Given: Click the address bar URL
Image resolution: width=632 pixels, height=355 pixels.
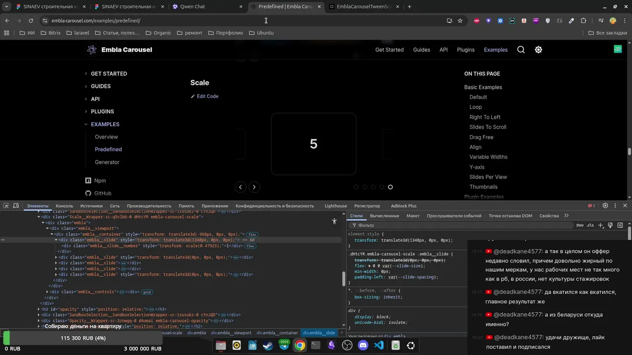Looking at the screenshot, I should [x=96, y=21].
